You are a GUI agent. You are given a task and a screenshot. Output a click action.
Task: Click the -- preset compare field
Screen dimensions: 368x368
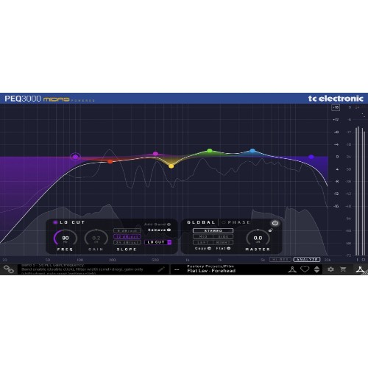(x=177, y=269)
